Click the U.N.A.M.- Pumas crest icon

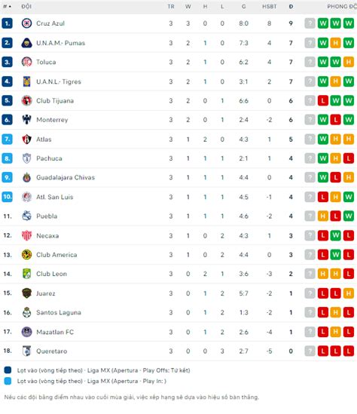click(26, 43)
